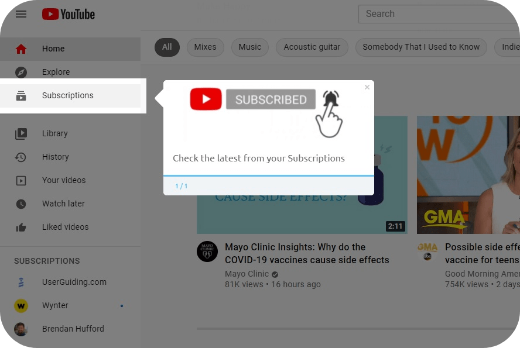
Task: Select the Indie filter chip
Action: point(507,47)
